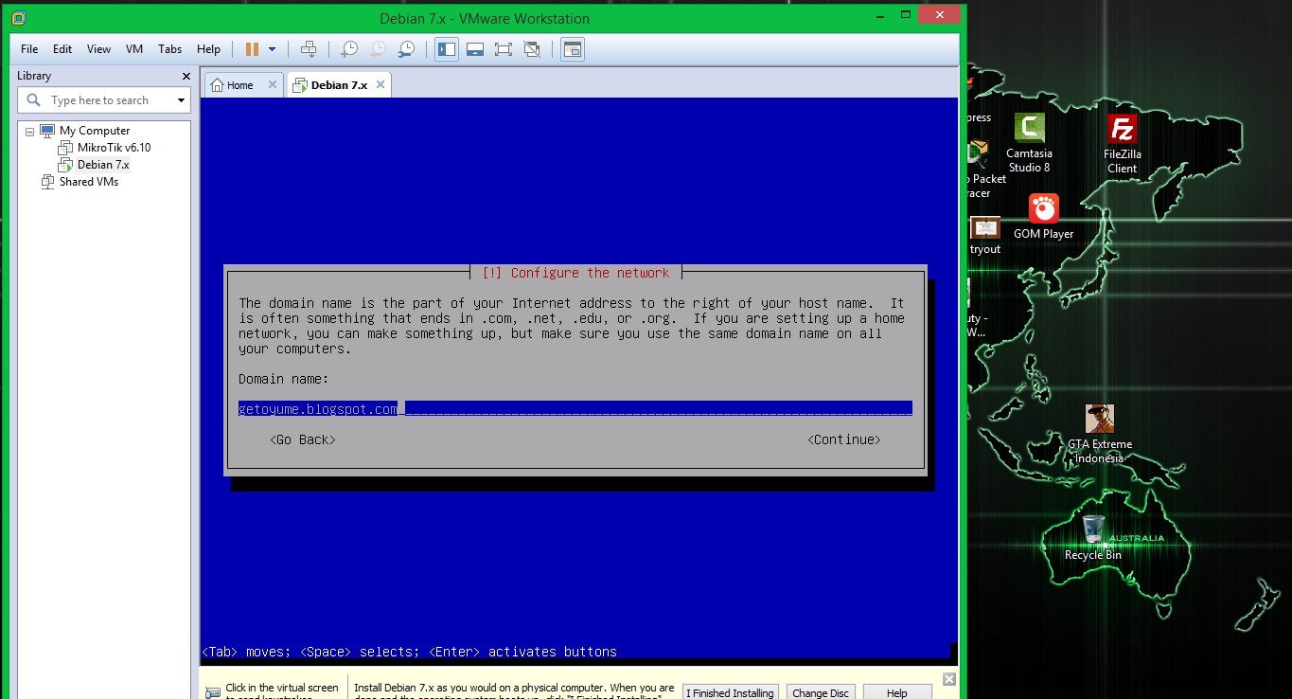Screen dimensions: 1292x699
Task: Collapse the My Computer tree node
Action: [x=29, y=131]
